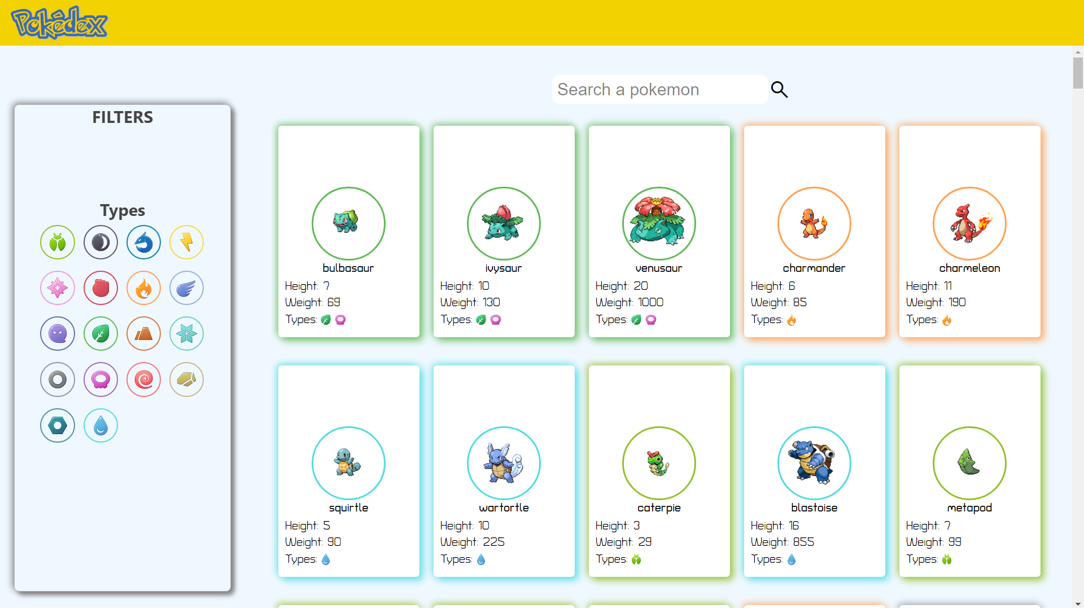Viewport: 1084px width, 609px height.
Task: Toggle the Fairy type filter
Action: [58, 288]
